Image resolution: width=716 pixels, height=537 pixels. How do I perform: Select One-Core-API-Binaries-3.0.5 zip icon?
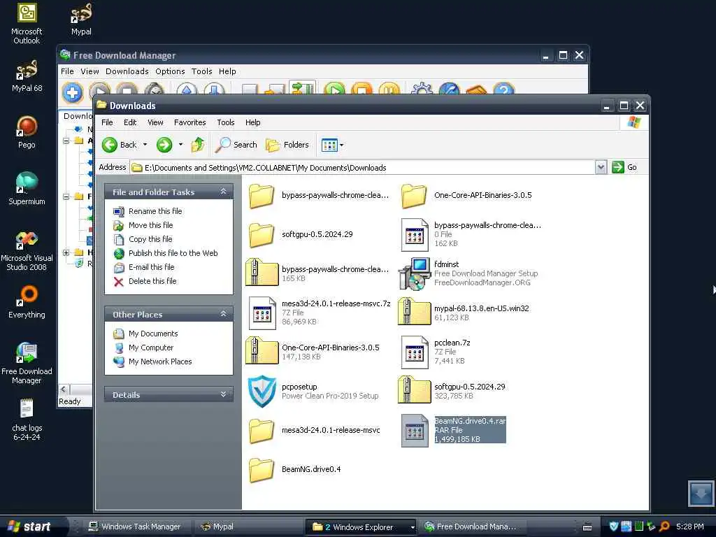click(x=262, y=350)
